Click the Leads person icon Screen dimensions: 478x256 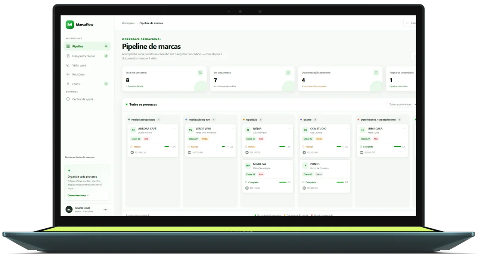(68, 84)
